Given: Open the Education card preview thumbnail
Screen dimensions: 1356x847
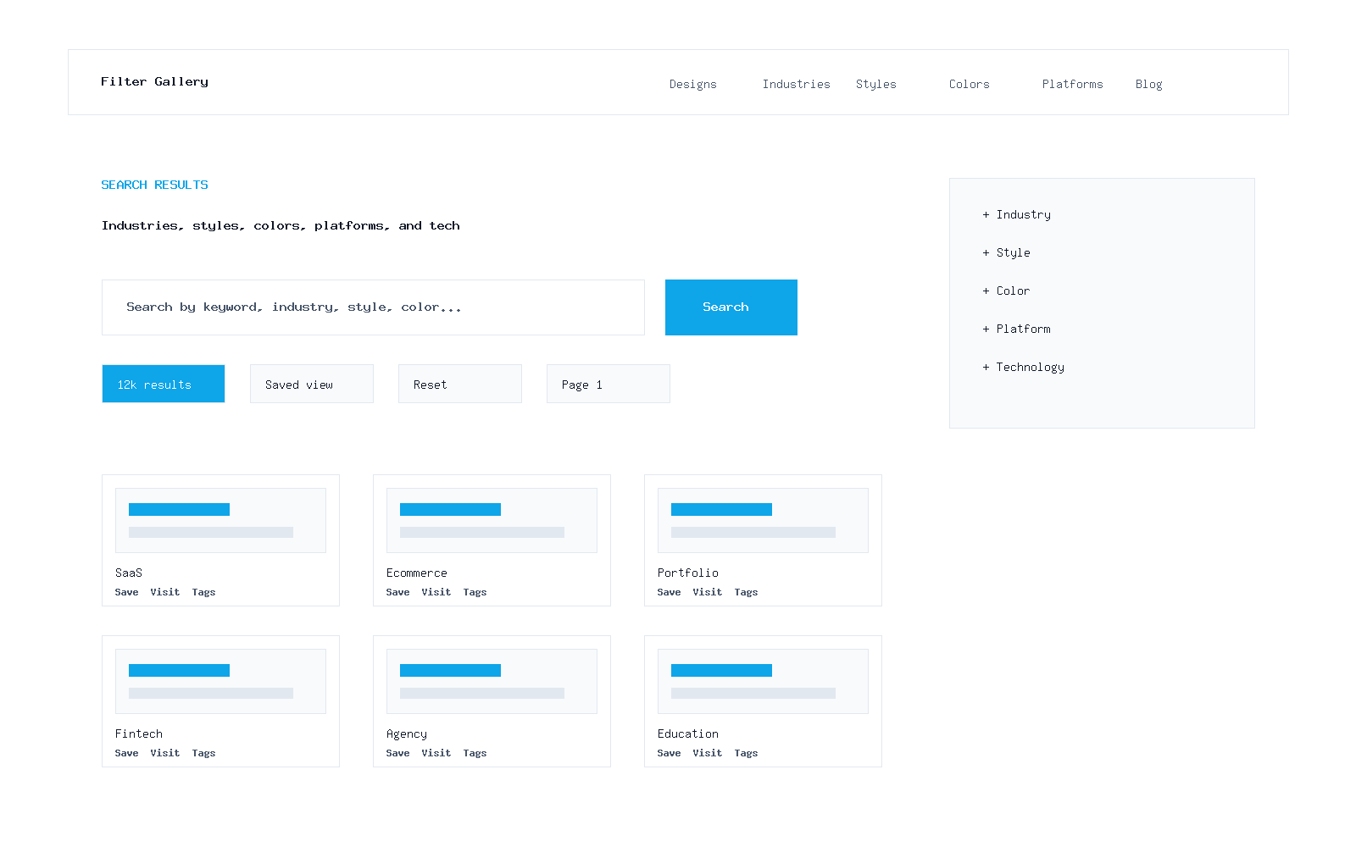Looking at the screenshot, I should tap(763, 681).
